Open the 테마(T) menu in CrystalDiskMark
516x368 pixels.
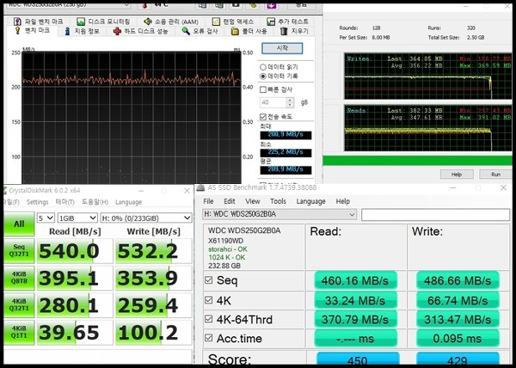tap(64, 202)
